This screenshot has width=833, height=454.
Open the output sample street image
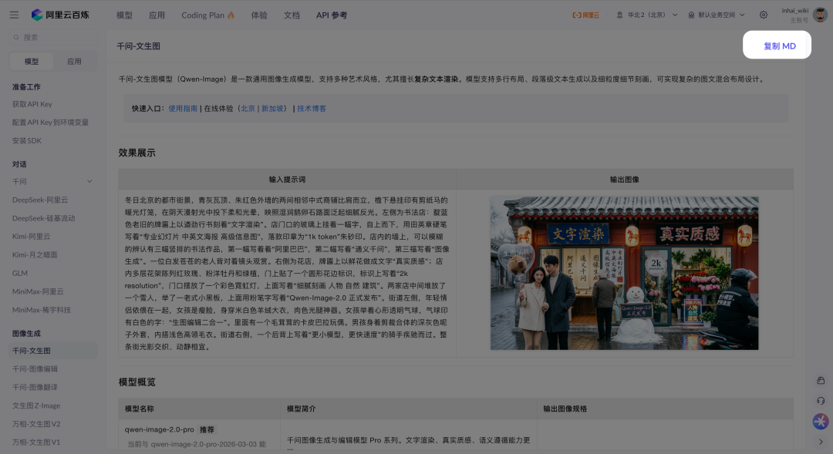pos(624,273)
